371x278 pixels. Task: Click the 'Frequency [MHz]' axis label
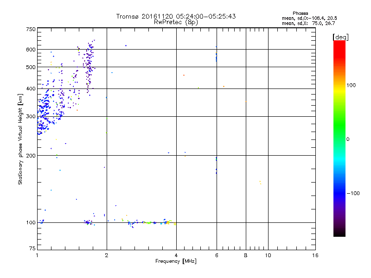point(176,261)
